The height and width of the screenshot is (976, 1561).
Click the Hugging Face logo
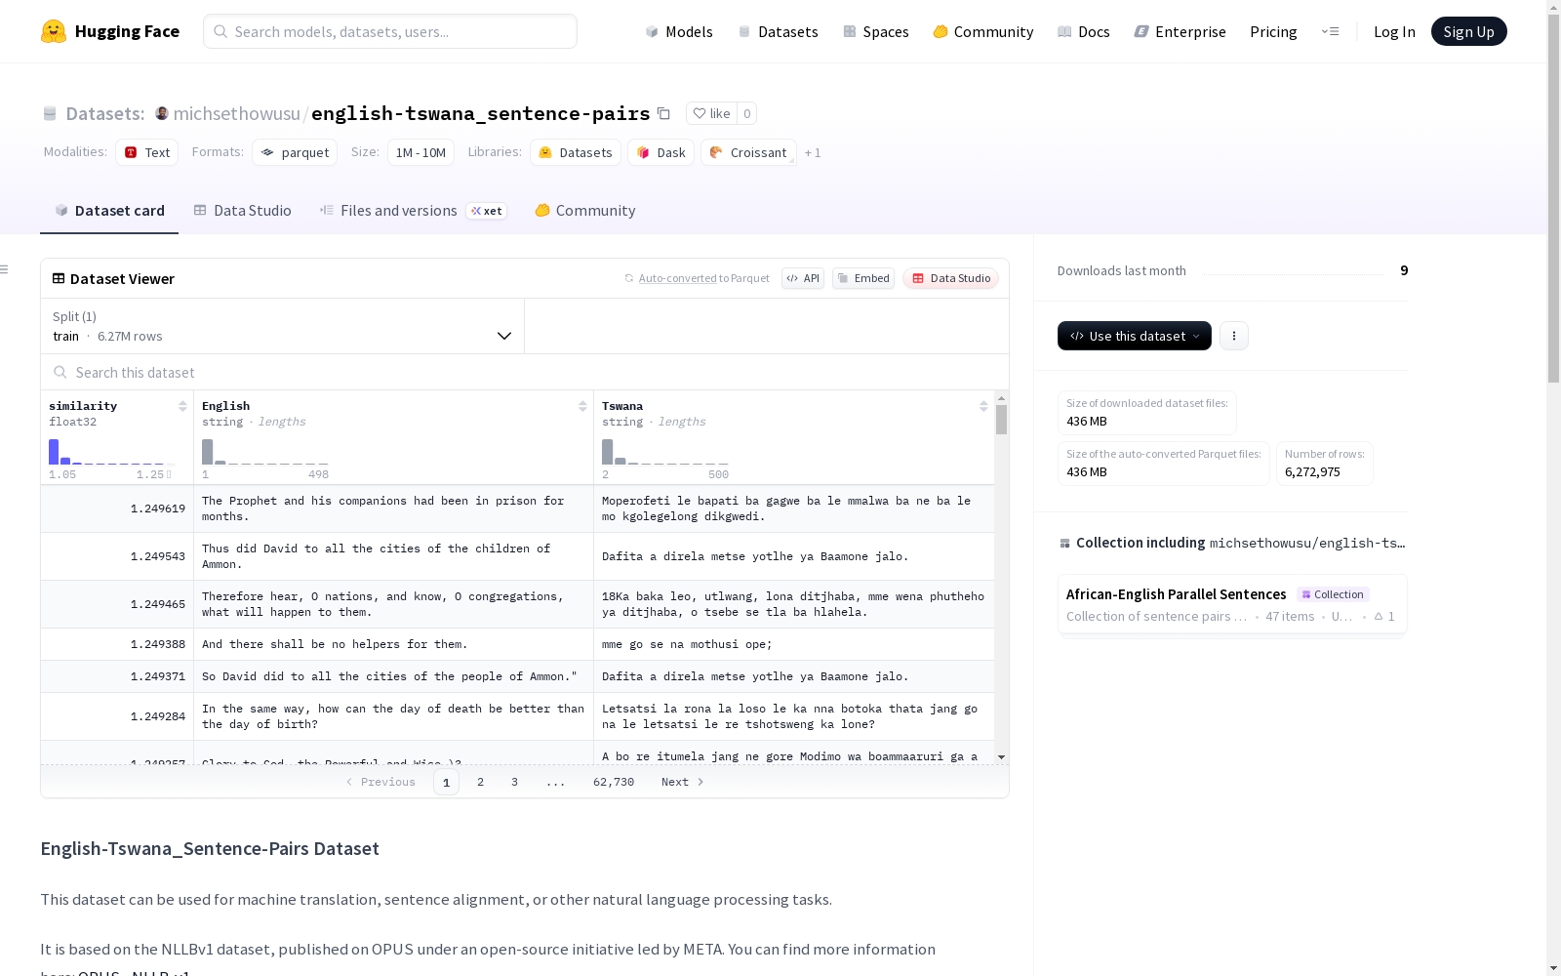pos(110,31)
